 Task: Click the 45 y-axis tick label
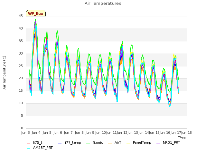21,16
